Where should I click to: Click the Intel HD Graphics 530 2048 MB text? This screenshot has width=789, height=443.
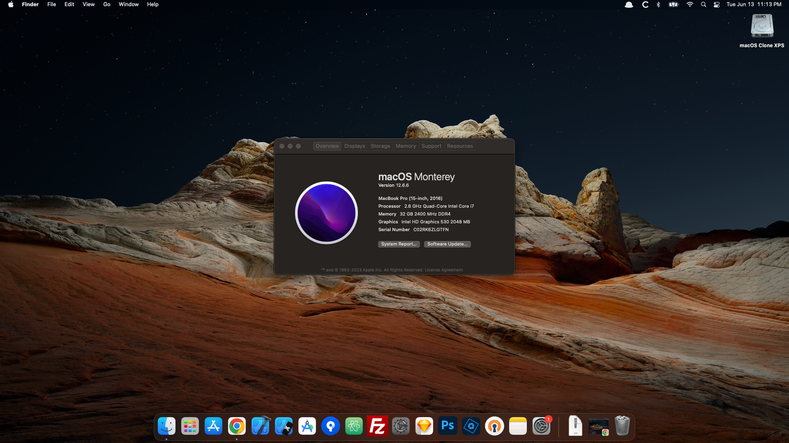(436, 222)
